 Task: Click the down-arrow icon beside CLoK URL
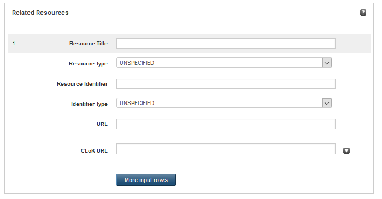pos(346,151)
